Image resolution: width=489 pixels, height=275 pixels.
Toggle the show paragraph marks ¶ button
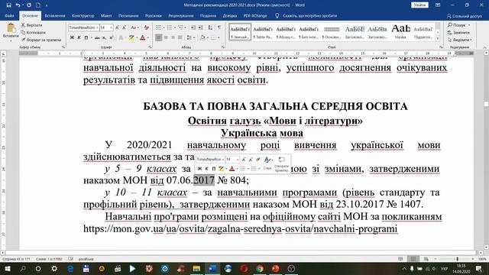point(219,27)
